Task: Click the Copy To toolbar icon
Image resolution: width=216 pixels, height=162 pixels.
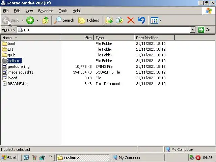Action: [120, 20]
